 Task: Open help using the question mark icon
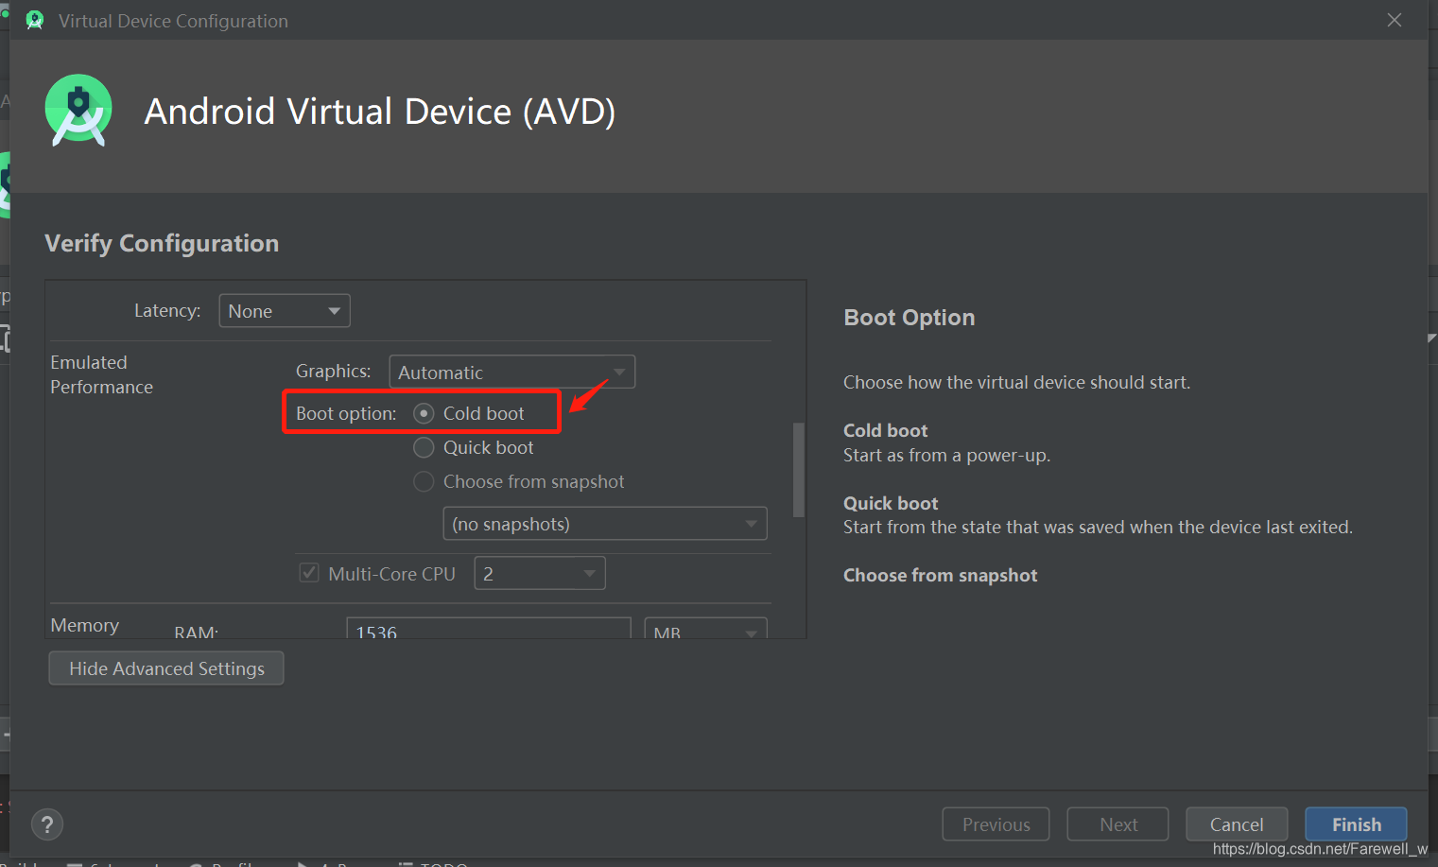(x=47, y=824)
